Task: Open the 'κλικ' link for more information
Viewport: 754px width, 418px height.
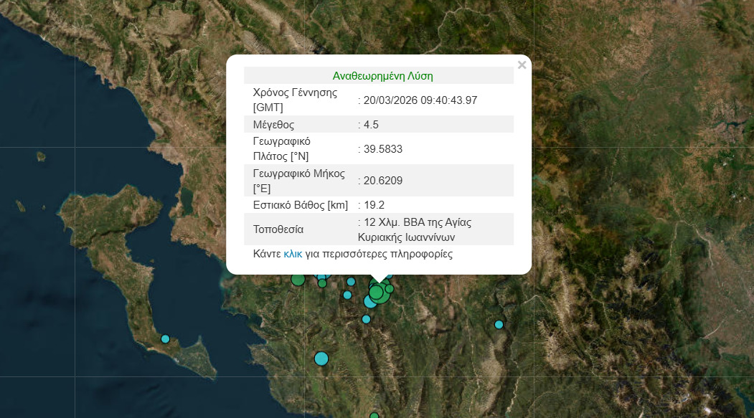Action: click(293, 254)
